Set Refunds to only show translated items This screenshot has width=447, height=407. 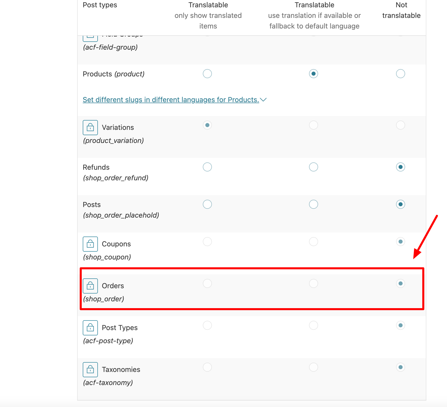pyautogui.click(x=207, y=167)
